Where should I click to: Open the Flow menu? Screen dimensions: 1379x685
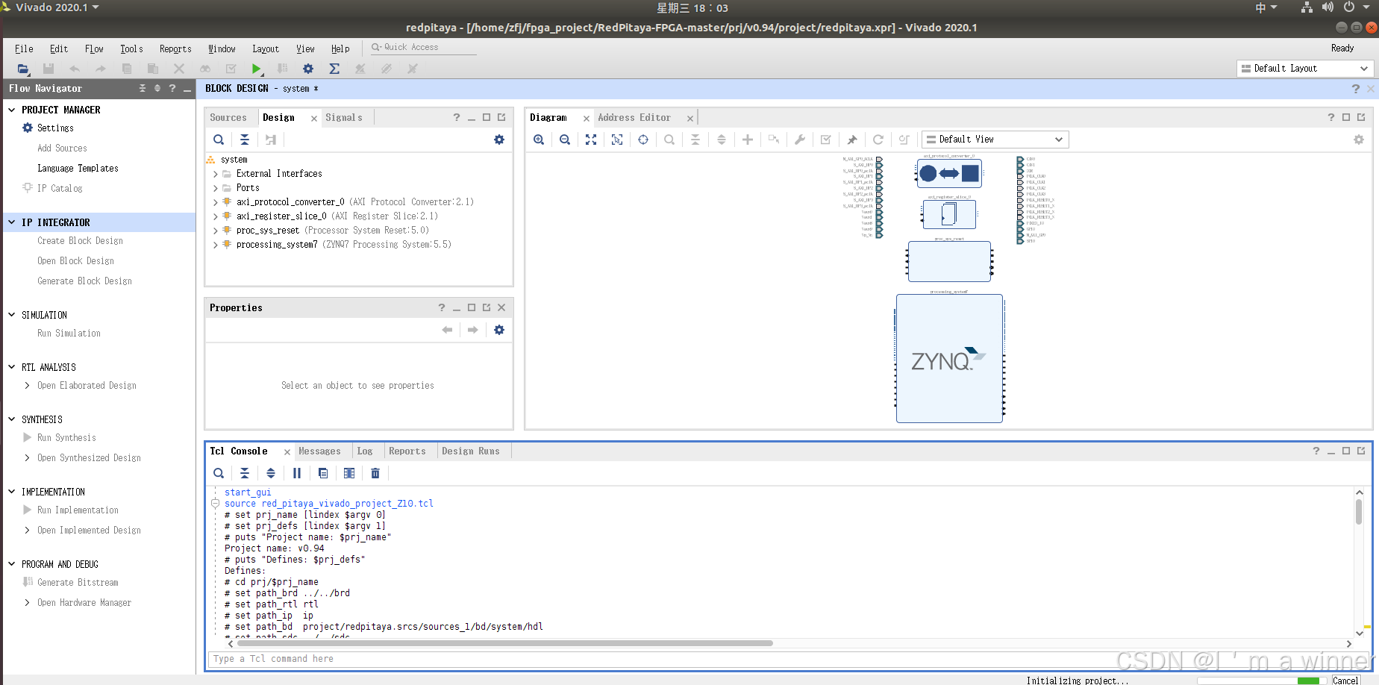click(x=94, y=49)
